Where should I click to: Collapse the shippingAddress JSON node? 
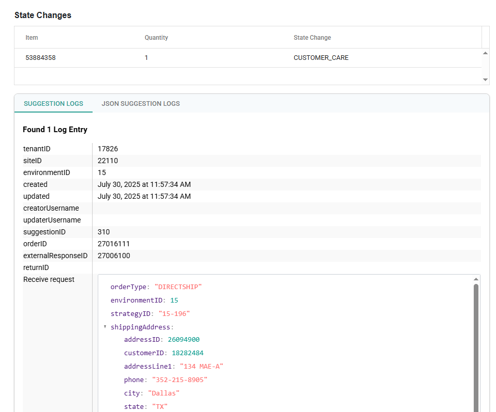[x=105, y=327]
